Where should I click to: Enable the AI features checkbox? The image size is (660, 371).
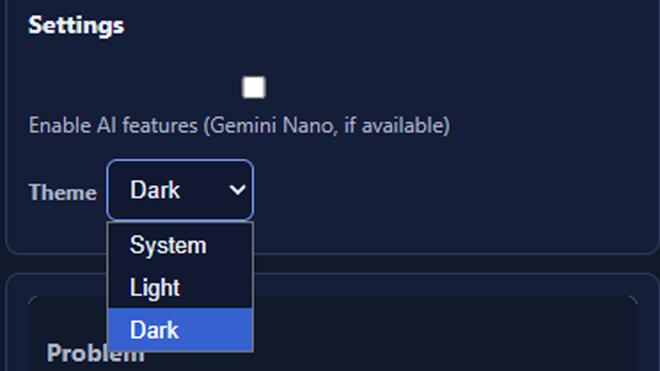tap(254, 87)
